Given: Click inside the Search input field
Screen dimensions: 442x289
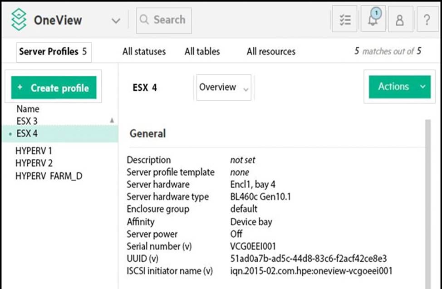Looking at the screenshot, I should [x=169, y=20].
